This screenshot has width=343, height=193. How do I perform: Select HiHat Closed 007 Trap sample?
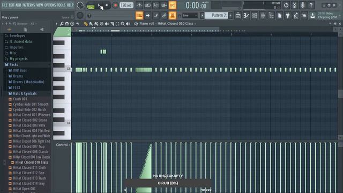28,146
